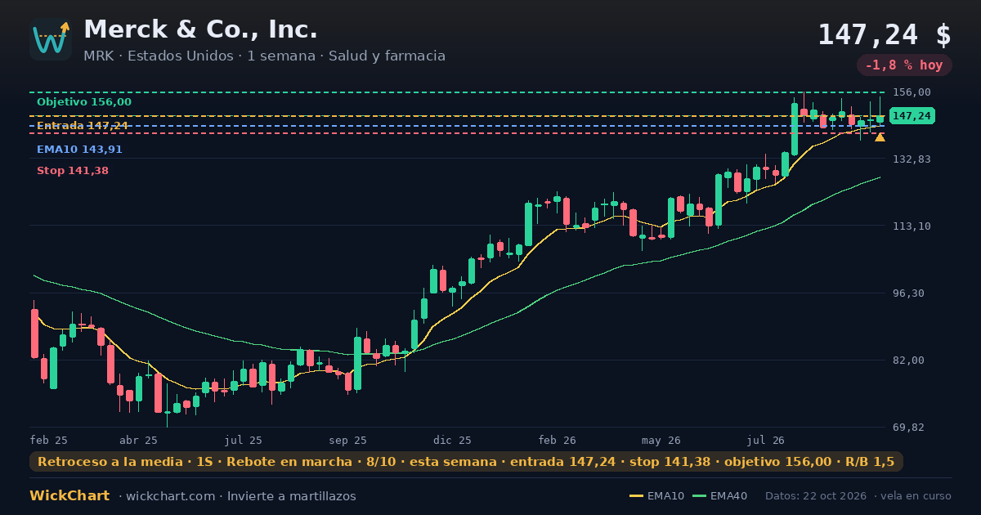Click the Datos: 22 oct 2026 note

pos(817,496)
